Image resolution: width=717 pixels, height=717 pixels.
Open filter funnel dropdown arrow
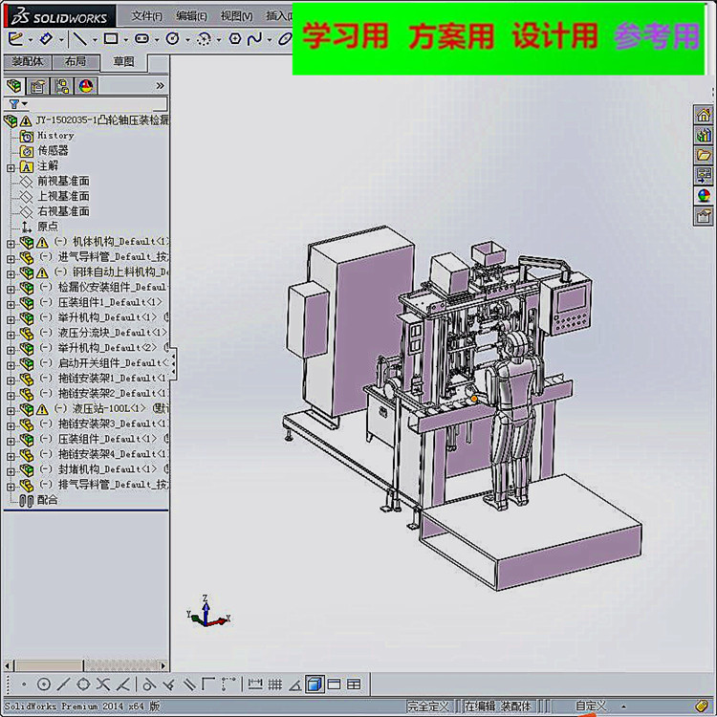[25, 104]
